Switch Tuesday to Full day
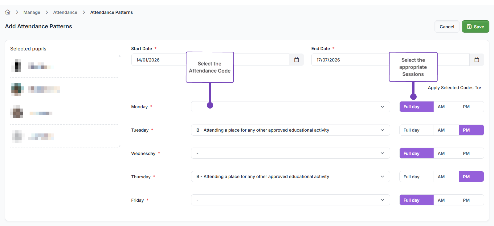This screenshot has width=494, height=226. click(x=411, y=130)
